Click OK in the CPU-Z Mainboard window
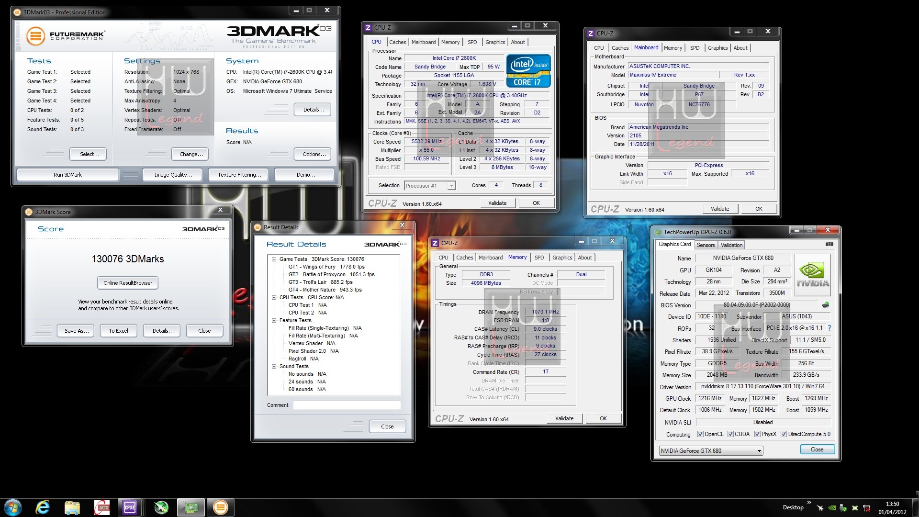The image size is (919, 517). coord(759,209)
